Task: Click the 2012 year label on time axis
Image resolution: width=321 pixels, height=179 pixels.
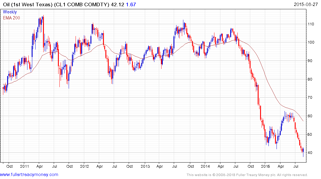Action: coord(84,166)
